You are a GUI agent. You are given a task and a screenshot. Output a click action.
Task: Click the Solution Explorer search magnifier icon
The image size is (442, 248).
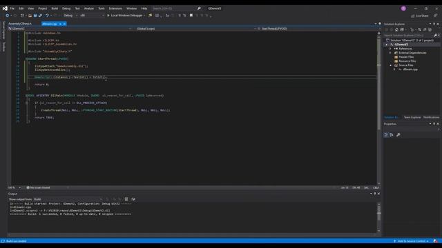click(x=436, y=35)
